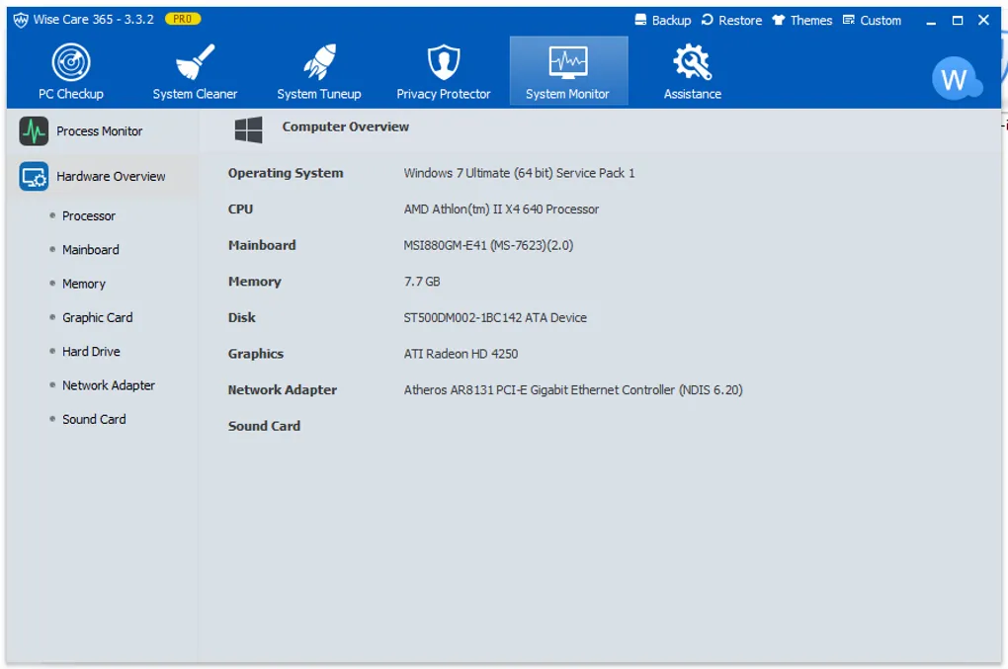The width and height of the screenshot is (1008, 669).
Task: Open PC Checkup radar icon
Action: (71, 63)
